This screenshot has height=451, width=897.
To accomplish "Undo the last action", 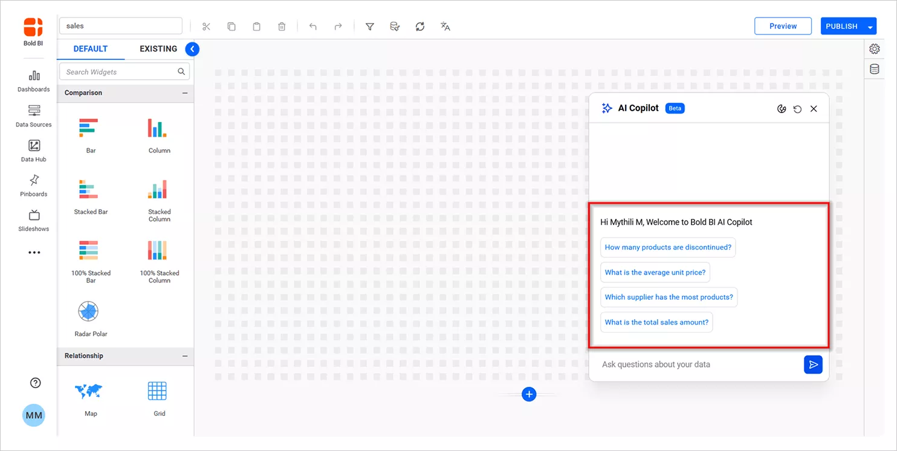I will (313, 26).
